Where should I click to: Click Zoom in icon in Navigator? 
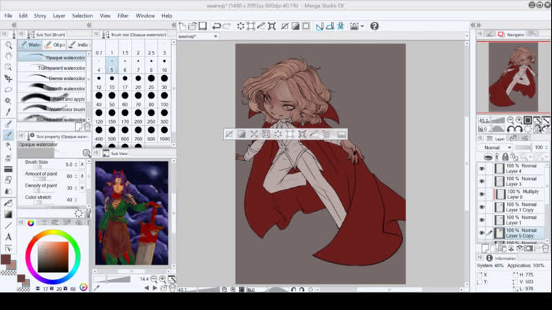coord(519,120)
